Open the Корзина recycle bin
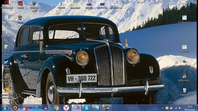 [x=184, y=92]
